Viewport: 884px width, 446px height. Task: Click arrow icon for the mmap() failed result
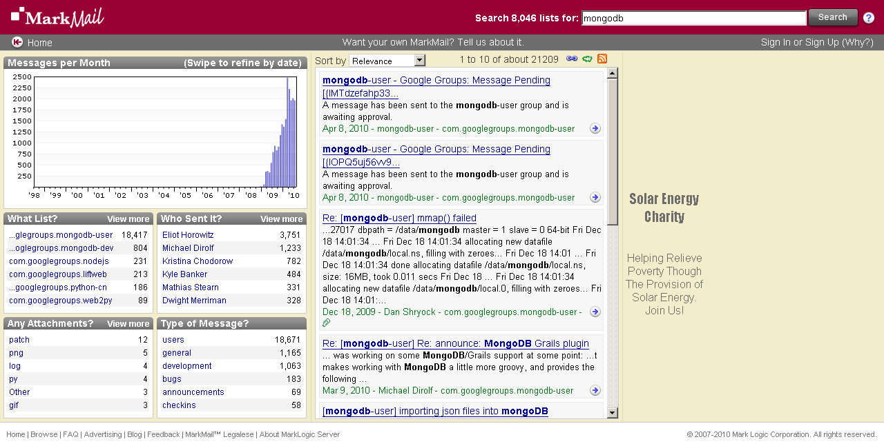(x=595, y=312)
